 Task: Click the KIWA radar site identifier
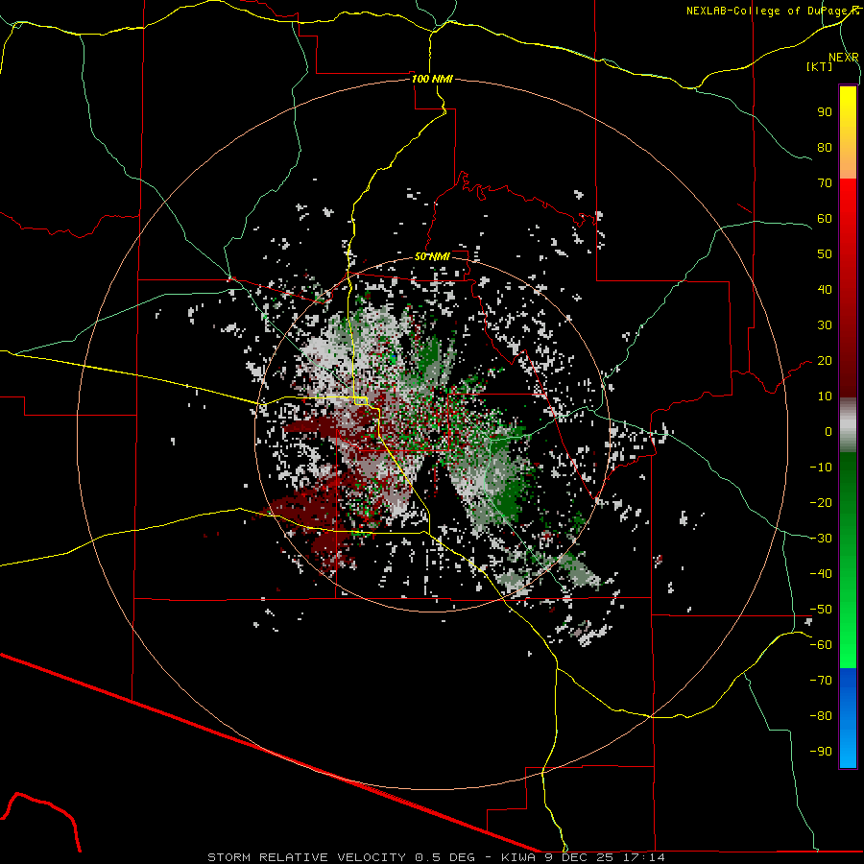point(518,857)
